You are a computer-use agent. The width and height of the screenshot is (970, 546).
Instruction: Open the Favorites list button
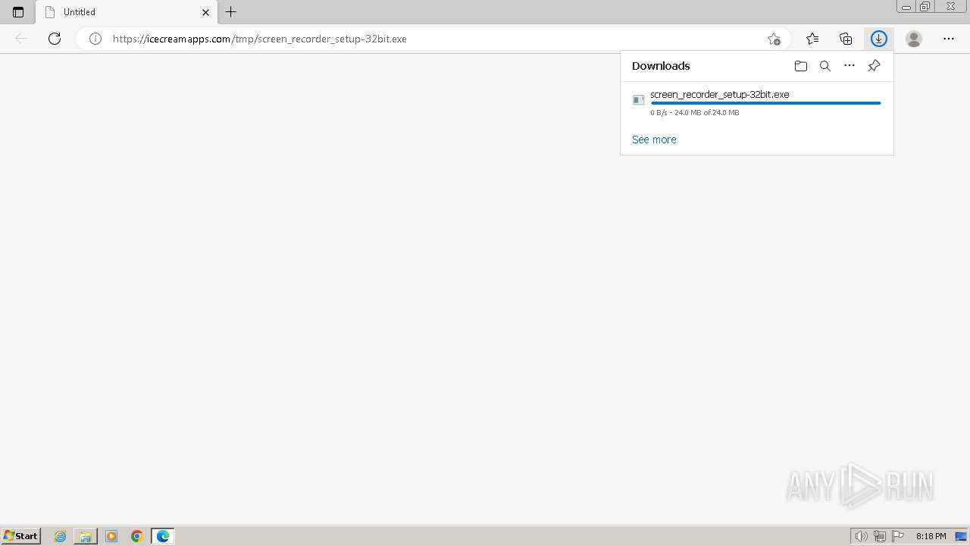coord(812,39)
